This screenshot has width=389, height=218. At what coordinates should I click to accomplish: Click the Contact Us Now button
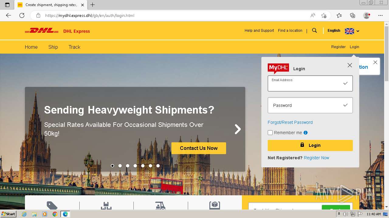coord(199,148)
